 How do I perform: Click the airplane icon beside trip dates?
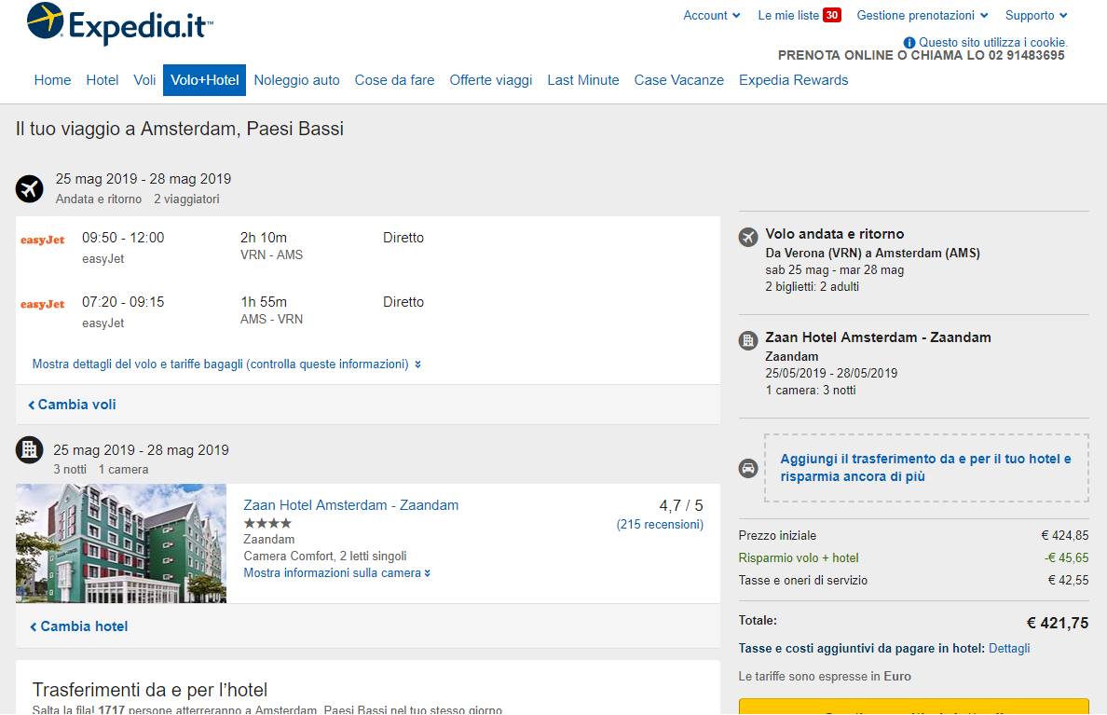pyautogui.click(x=30, y=188)
